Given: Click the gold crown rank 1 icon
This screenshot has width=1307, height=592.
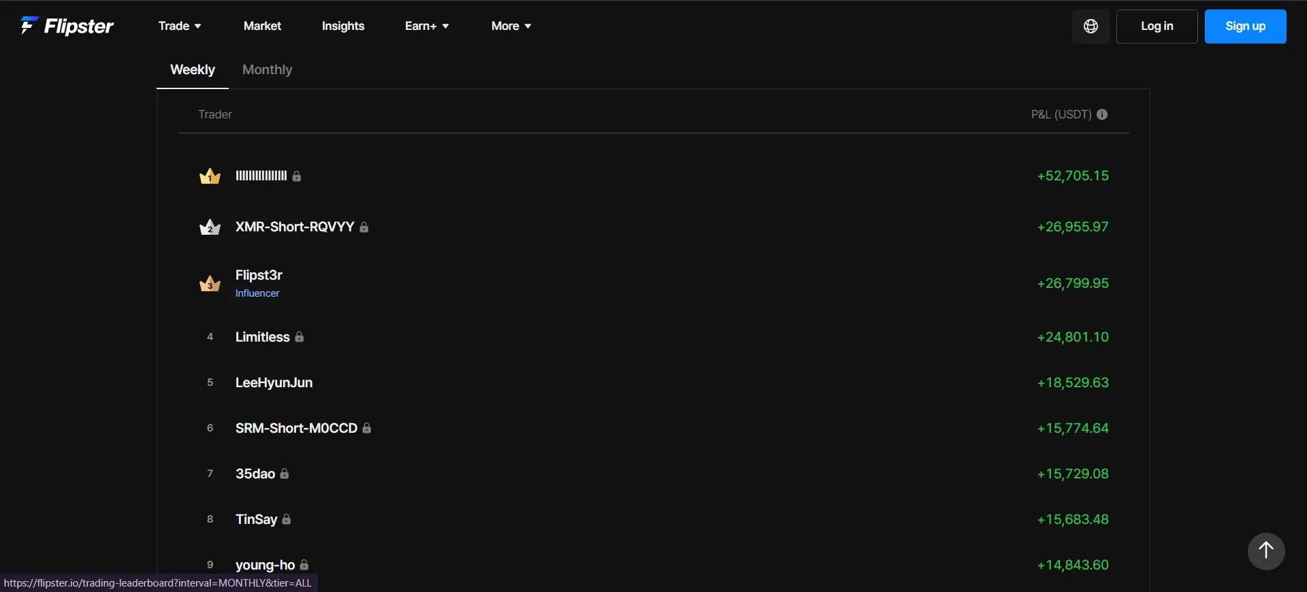Looking at the screenshot, I should [210, 176].
